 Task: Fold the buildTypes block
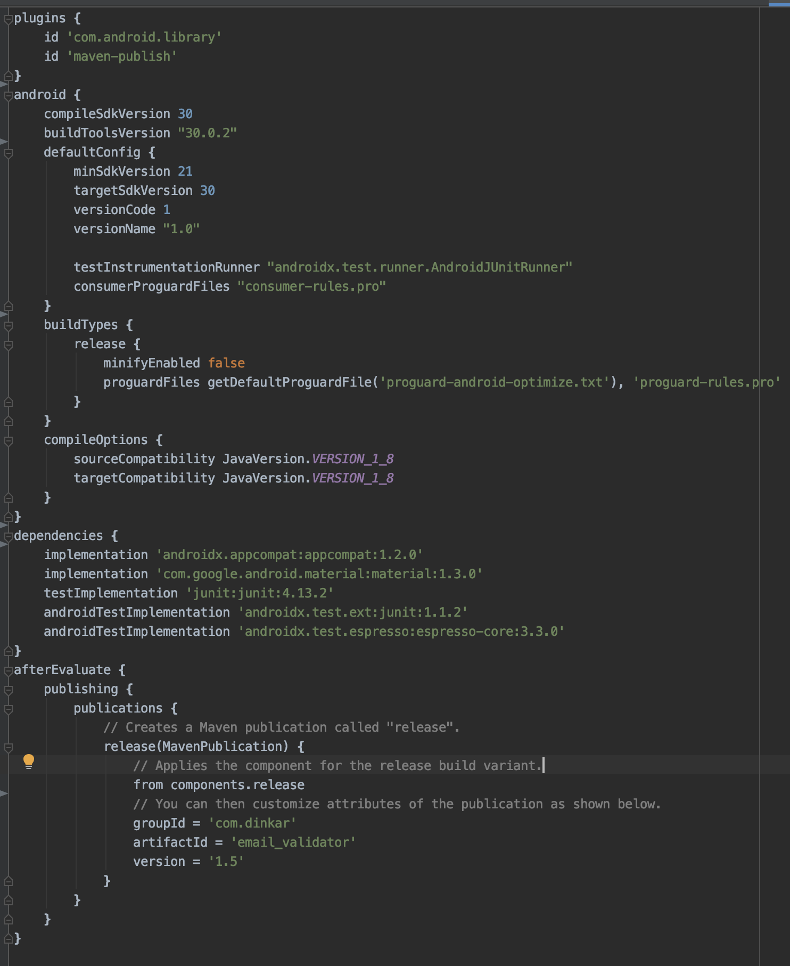click(x=8, y=326)
